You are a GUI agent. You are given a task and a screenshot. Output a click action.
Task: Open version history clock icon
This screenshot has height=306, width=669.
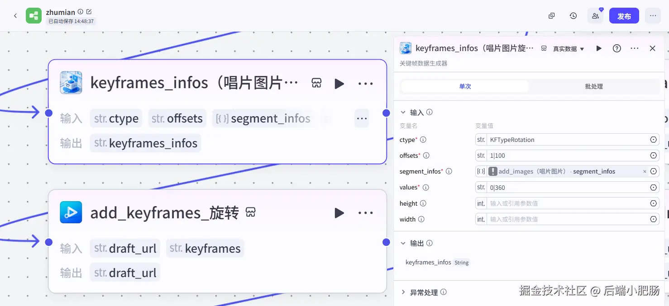(573, 16)
